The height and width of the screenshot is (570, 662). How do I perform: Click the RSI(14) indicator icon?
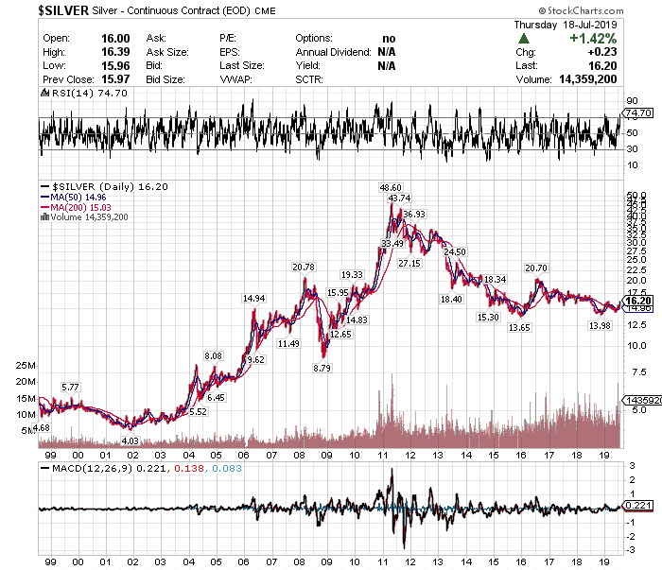(x=44, y=93)
